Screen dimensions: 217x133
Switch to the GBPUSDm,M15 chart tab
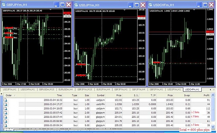pyautogui.click(x=47, y=90)
